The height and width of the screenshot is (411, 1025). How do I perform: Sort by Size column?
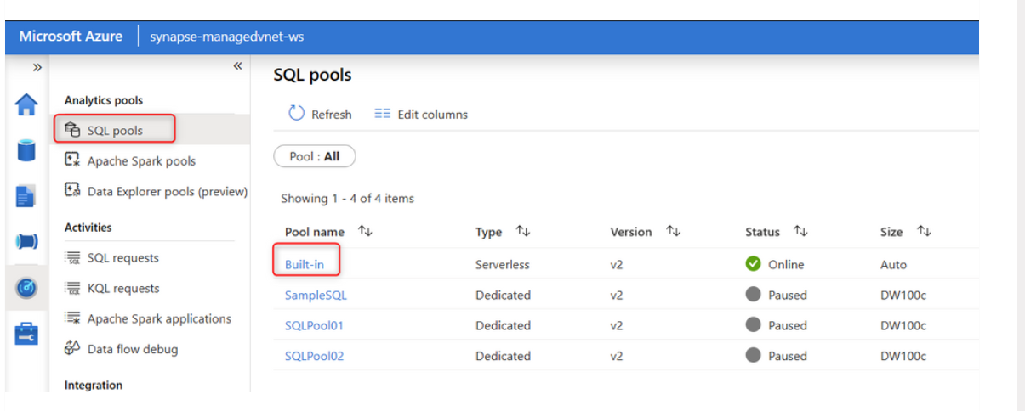[906, 232]
